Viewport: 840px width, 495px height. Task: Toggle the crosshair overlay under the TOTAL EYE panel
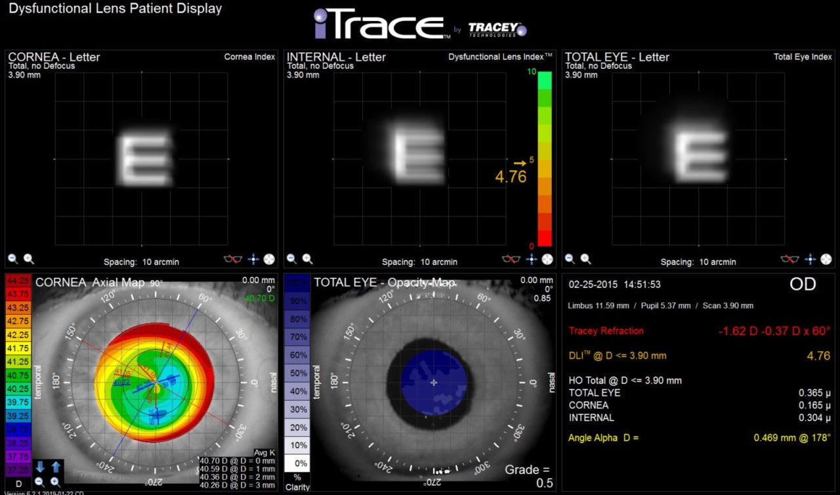(x=810, y=259)
